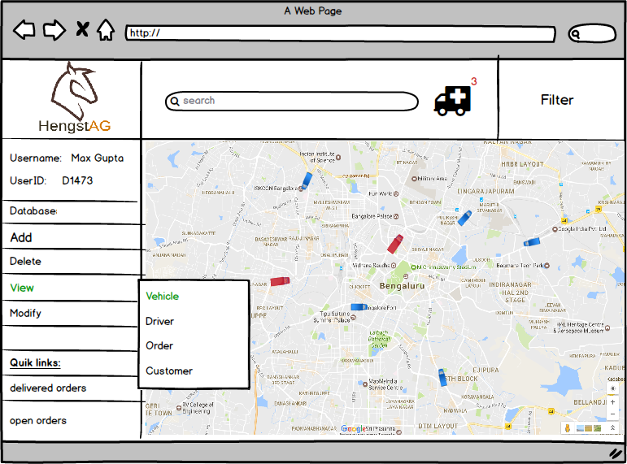
Task: Choose Driver from the View submenu
Action: pos(159,321)
